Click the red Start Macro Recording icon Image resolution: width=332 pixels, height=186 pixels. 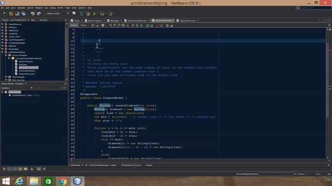click(157, 25)
